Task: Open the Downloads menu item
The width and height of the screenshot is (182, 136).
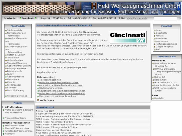Action: coord(28,18)
